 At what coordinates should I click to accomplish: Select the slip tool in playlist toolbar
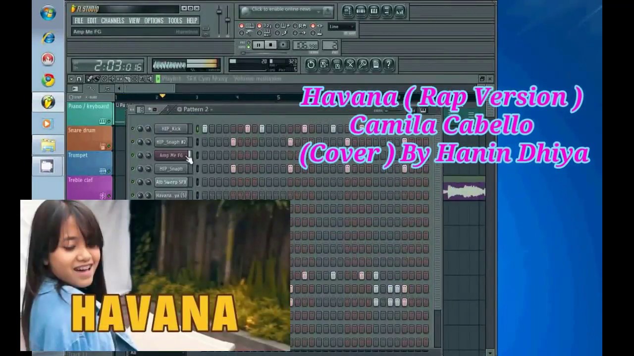(x=119, y=79)
